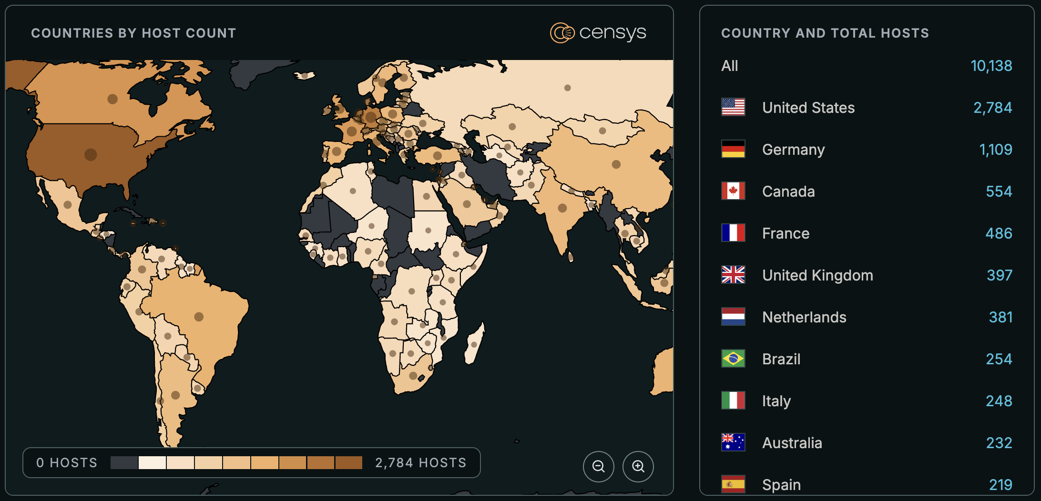Click the Netherlands flag icon
This screenshot has width=1041, height=501.
click(733, 317)
